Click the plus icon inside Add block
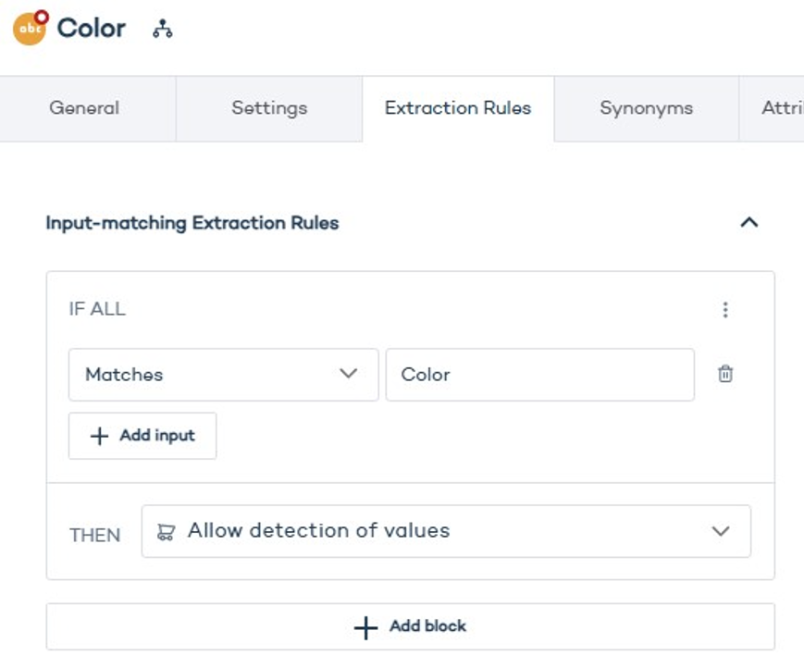 (363, 625)
